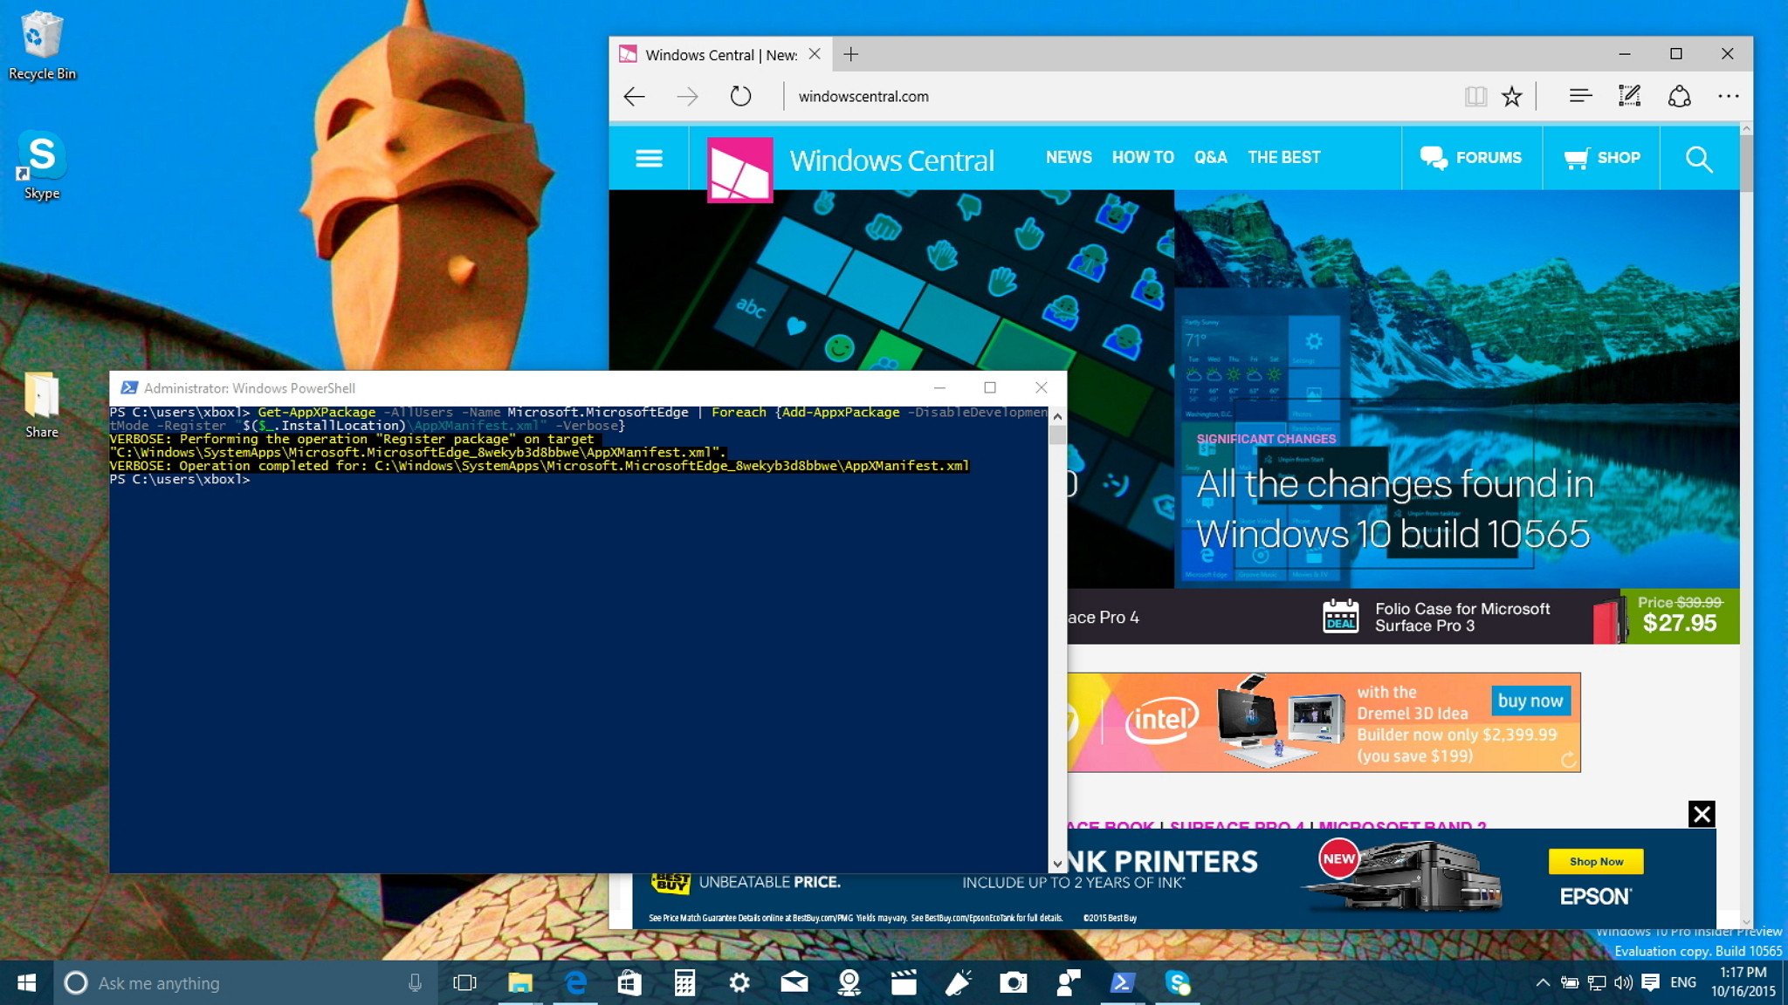Close the Windows Central tab
This screenshot has width=1788, height=1005.
[x=815, y=54]
